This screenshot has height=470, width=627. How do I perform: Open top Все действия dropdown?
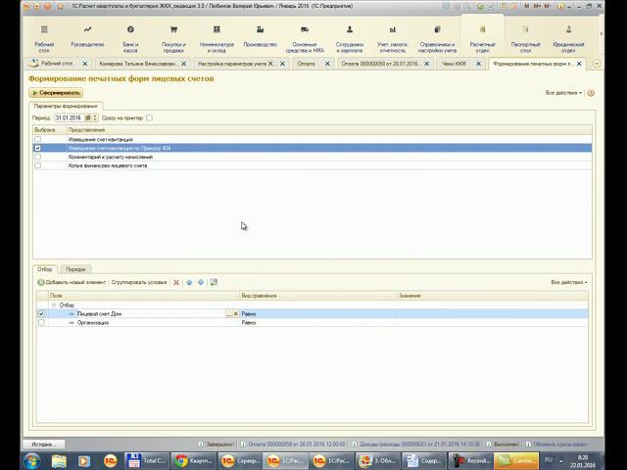[563, 93]
